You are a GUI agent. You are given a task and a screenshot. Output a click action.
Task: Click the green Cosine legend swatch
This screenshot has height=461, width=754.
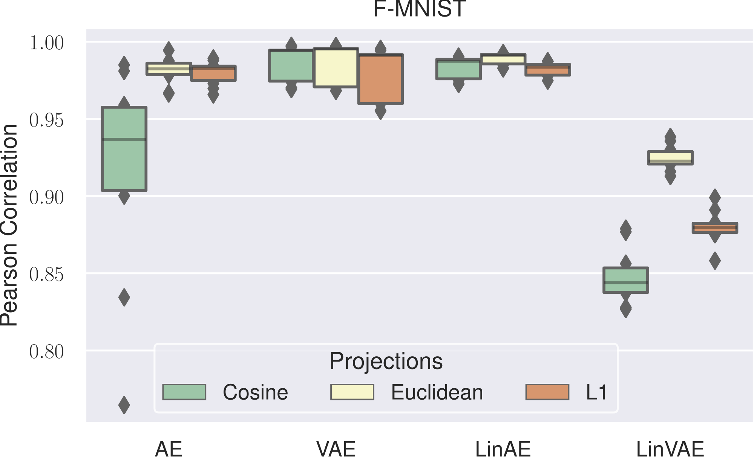(x=184, y=392)
